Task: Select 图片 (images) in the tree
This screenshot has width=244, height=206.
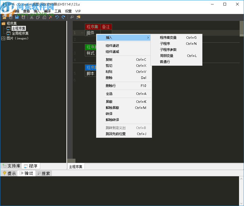Action: click(17, 39)
